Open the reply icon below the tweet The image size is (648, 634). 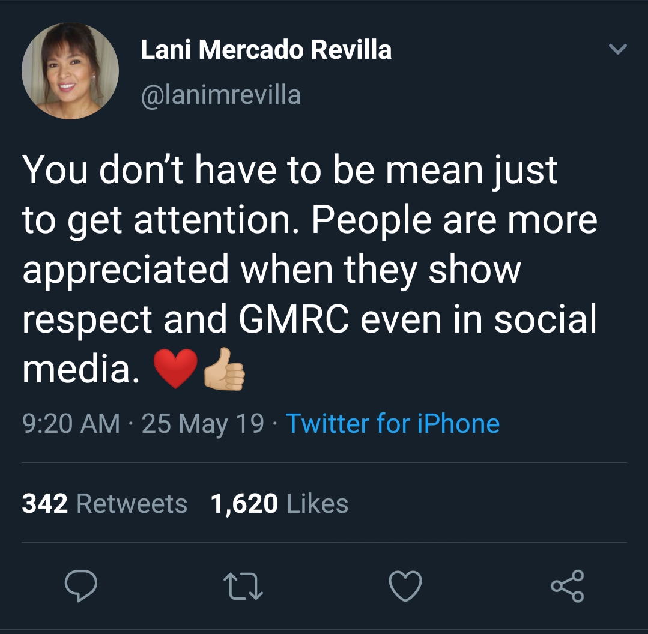pos(80,586)
